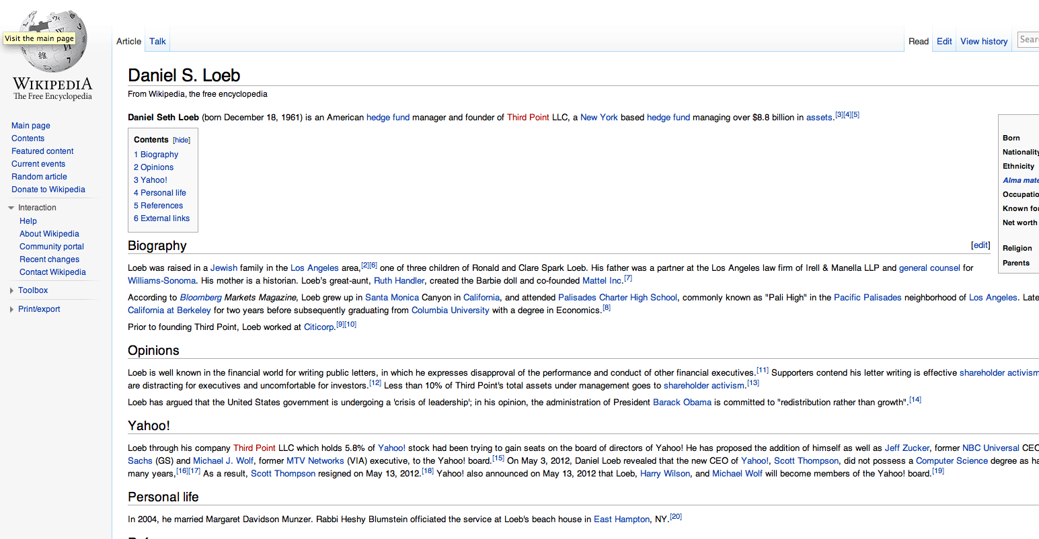Click citation reference number 7
1039x539 pixels.
pos(628,278)
